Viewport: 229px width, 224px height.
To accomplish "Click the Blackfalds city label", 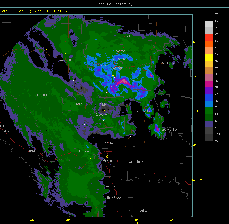I will pyautogui.click(x=117, y=59).
